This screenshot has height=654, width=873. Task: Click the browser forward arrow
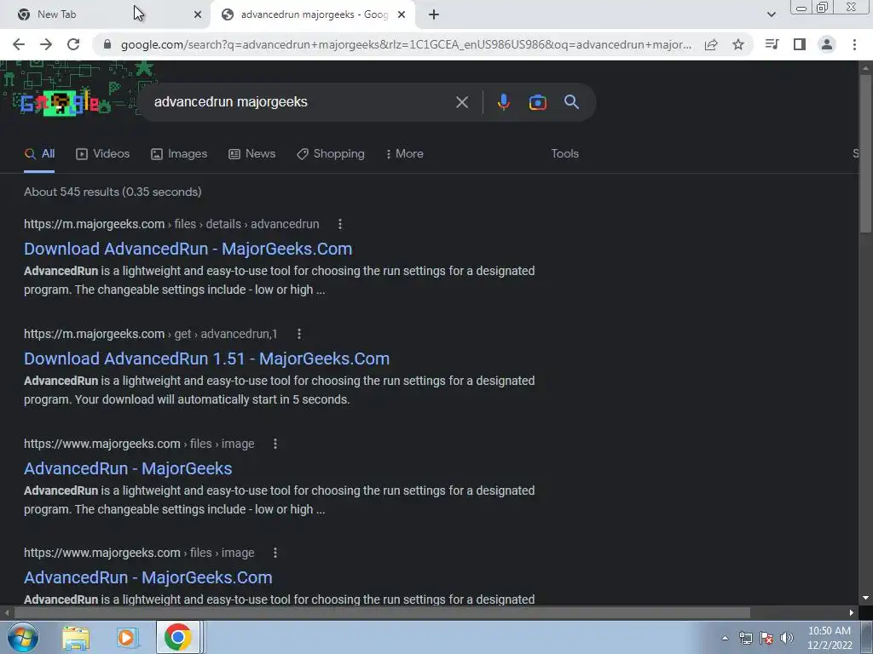[x=46, y=44]
